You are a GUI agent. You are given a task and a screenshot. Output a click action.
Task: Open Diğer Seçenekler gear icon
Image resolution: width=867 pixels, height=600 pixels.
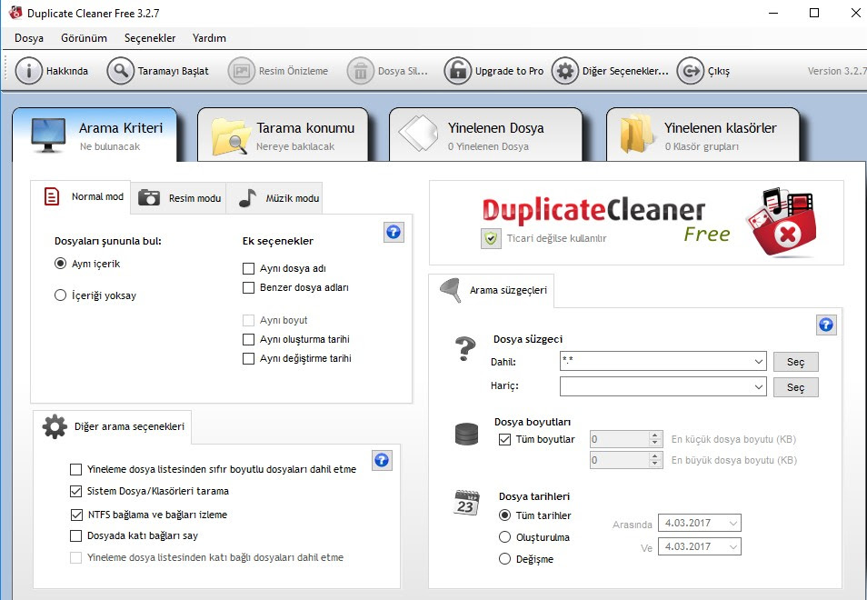[565, 71]
